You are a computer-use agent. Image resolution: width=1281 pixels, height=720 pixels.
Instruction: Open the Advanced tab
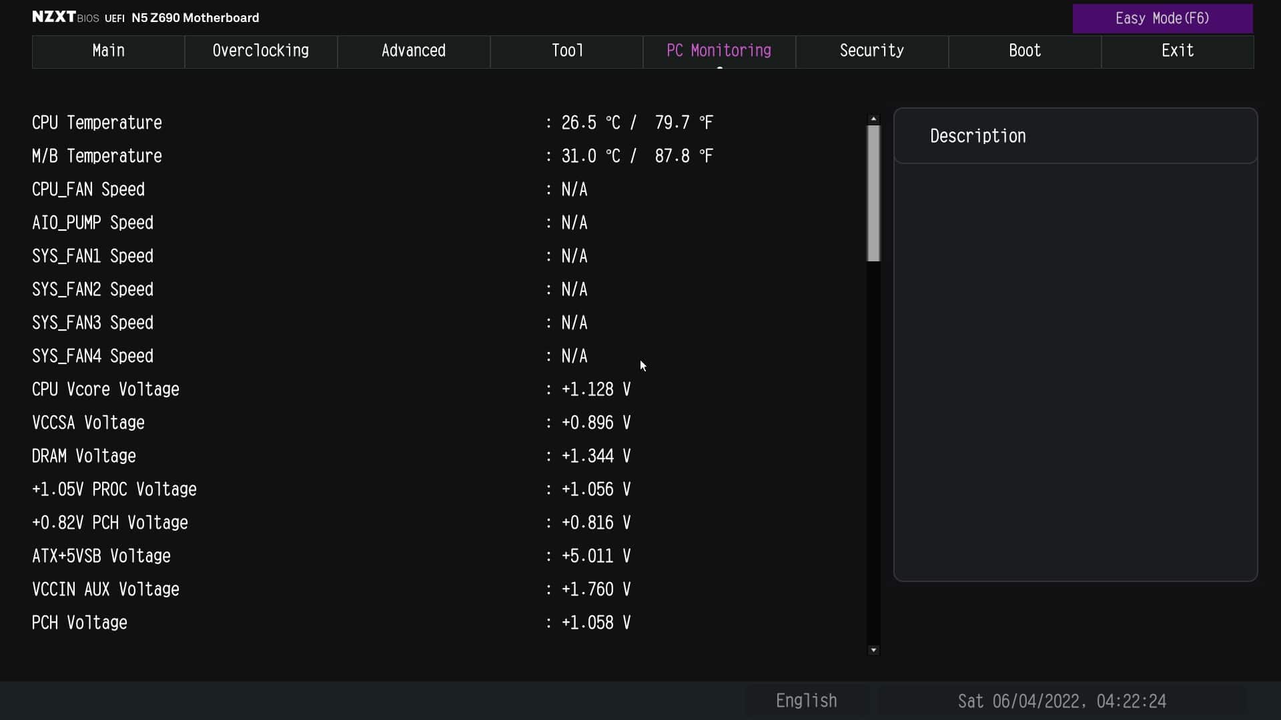pyautogui.click(x=414, y=51)
